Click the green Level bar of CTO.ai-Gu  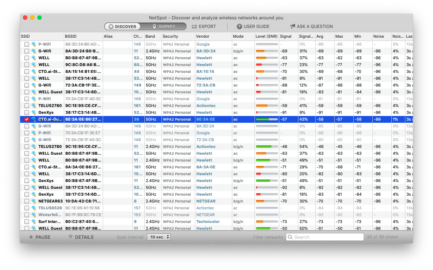pyautogui.click(x=267, y=119)
